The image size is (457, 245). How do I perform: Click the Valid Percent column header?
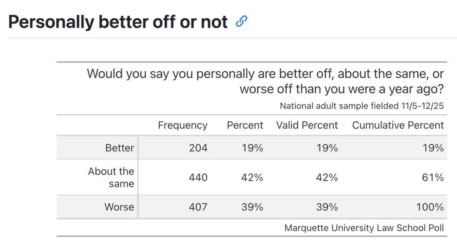tap(307, 125)
